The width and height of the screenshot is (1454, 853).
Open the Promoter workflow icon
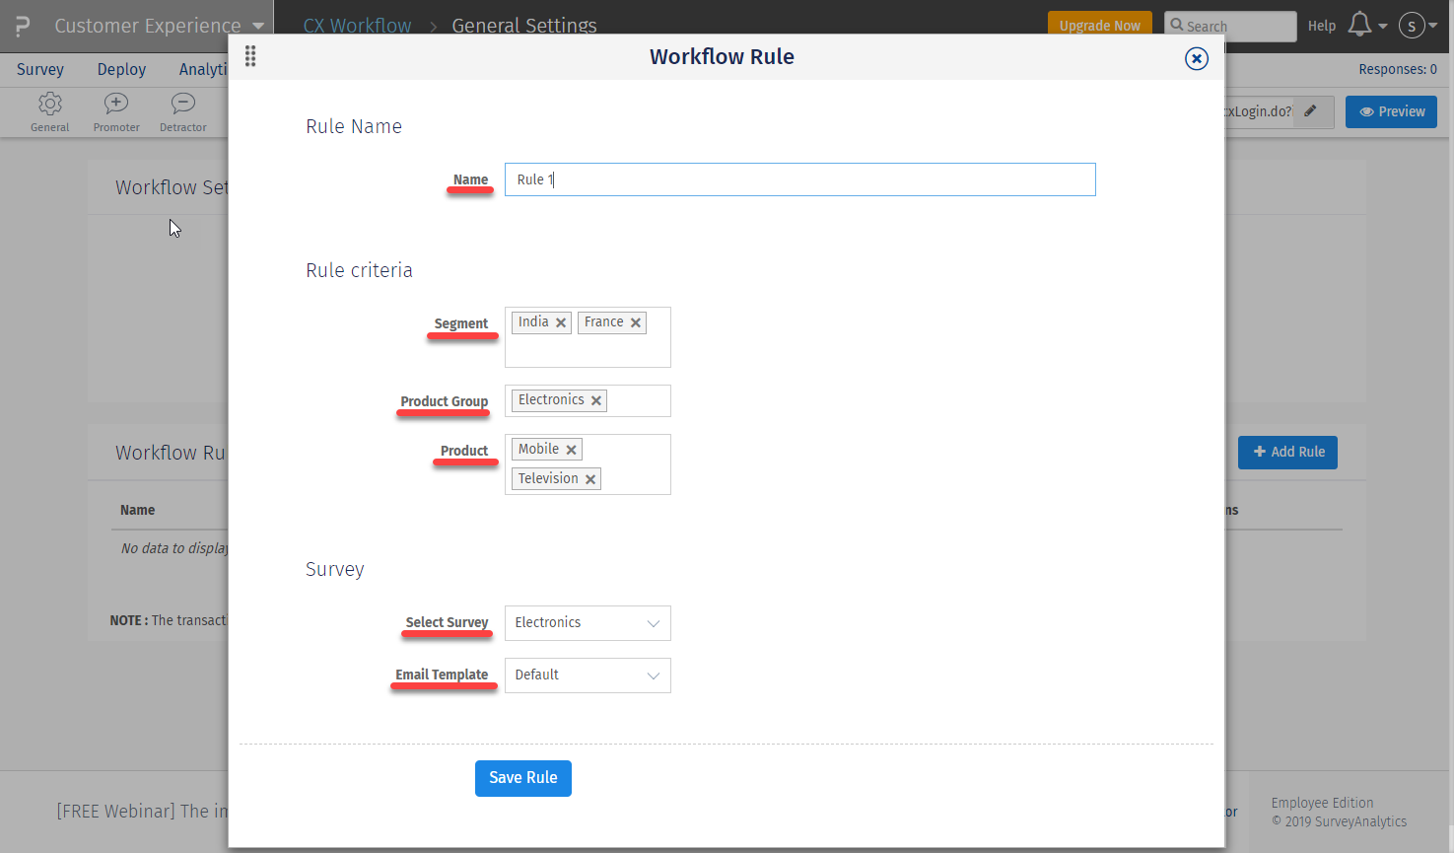[116, 104]
